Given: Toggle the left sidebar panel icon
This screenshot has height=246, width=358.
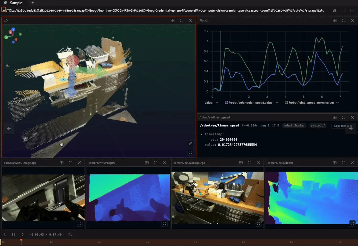Looking at the screenshot, I should (343, 10).
